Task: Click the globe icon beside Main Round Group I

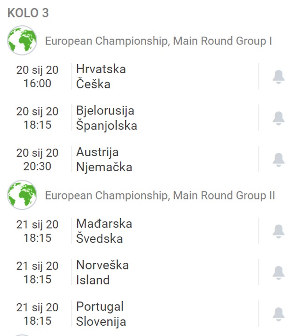Action: pos(22,41)
